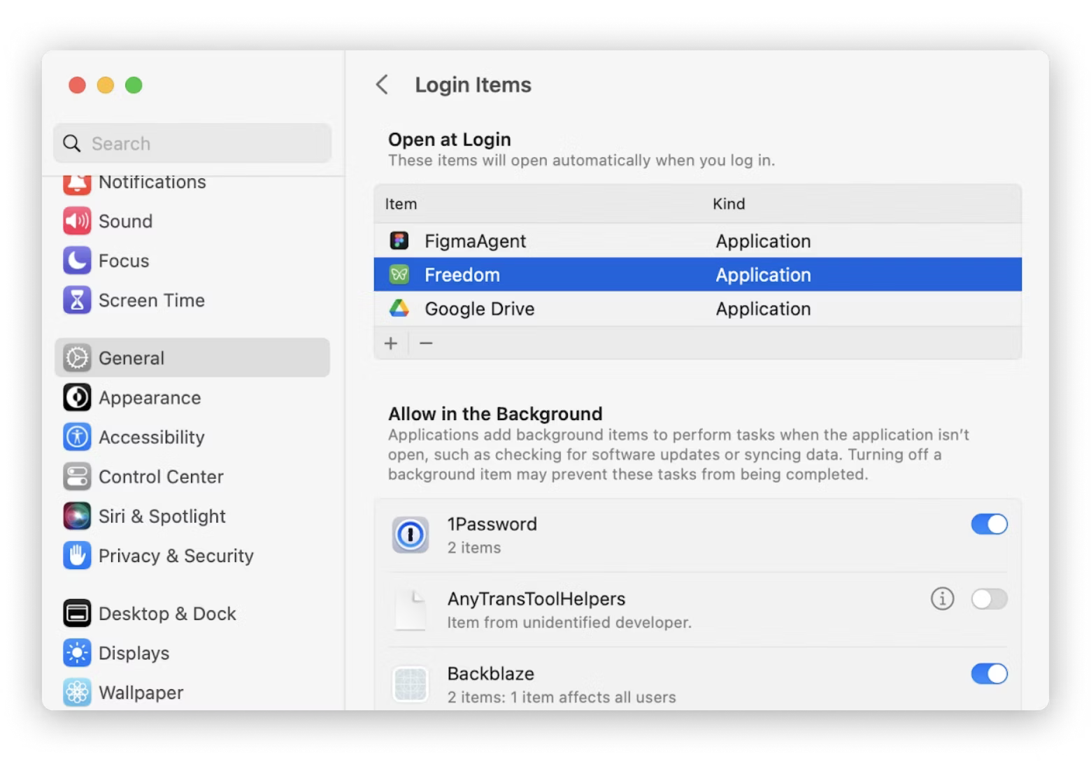Image resolution: width=1091 pixels, height=769 pixels.
Task: Click the AnyTransToolHelpers document icon
Action: [411, 610]
